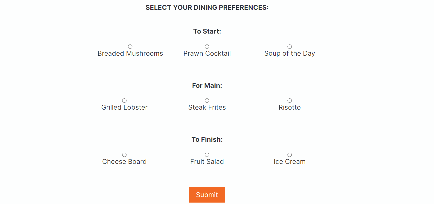Click the 'Prawn Cocktail' label text
Image resolution: width=434 pixels, height=204 pixels.
pyautogui.click(x=207, y=53)
